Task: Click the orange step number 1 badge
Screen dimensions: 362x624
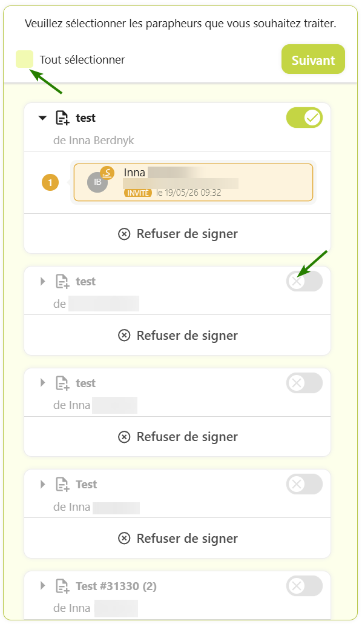Action: coord(50,183)
